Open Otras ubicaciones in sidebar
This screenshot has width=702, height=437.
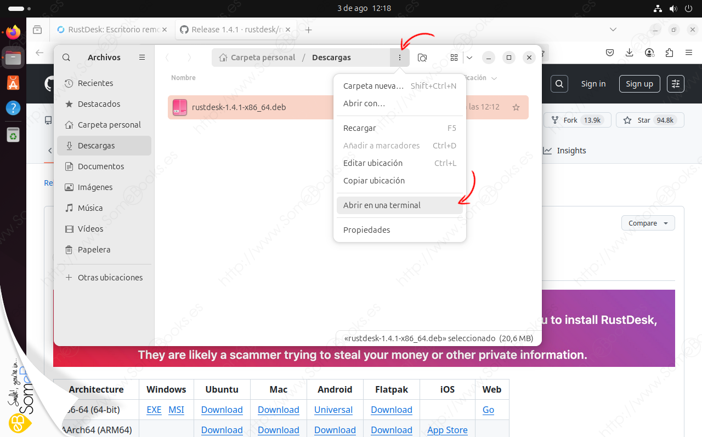tap(104, 278)
